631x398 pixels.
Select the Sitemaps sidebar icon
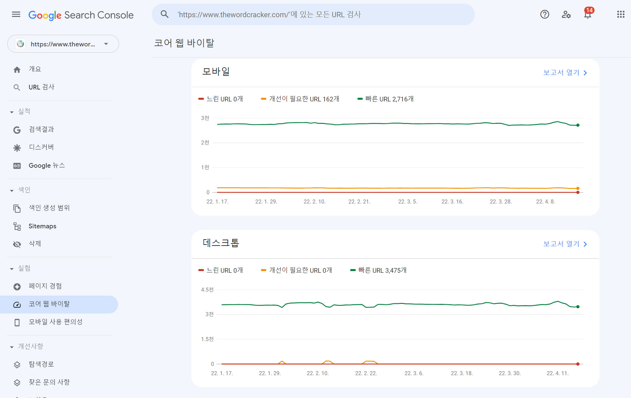17,226
